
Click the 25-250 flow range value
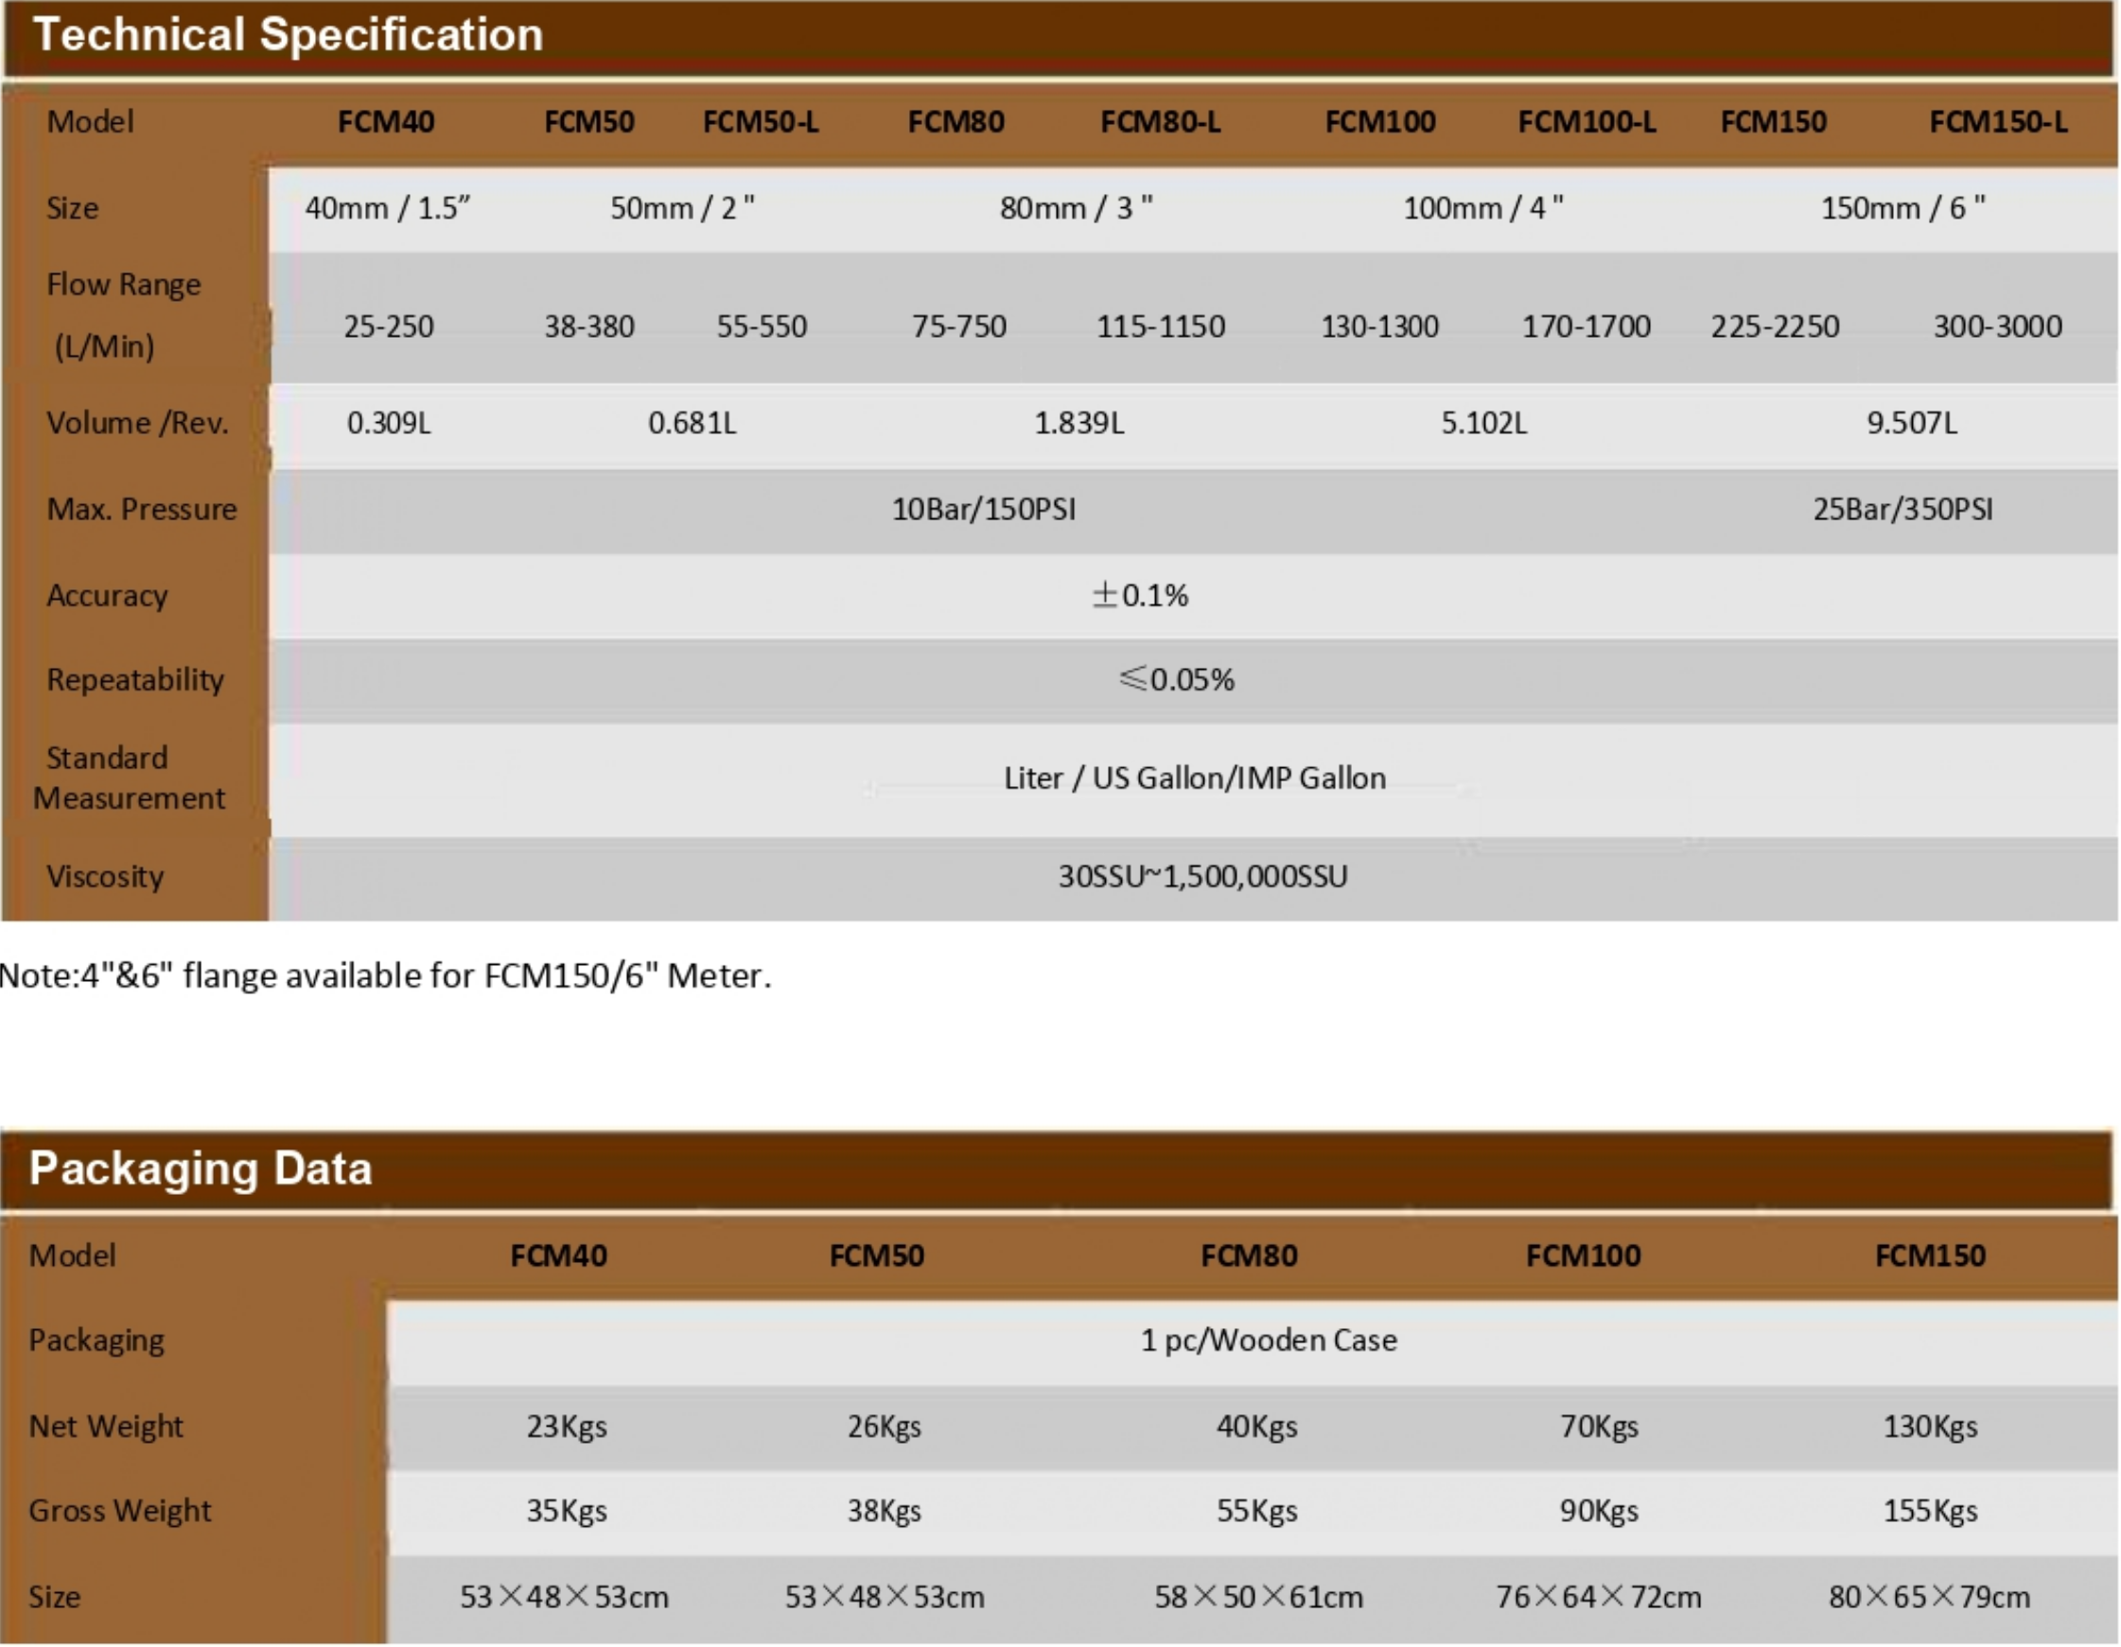[x=389, y=326]
